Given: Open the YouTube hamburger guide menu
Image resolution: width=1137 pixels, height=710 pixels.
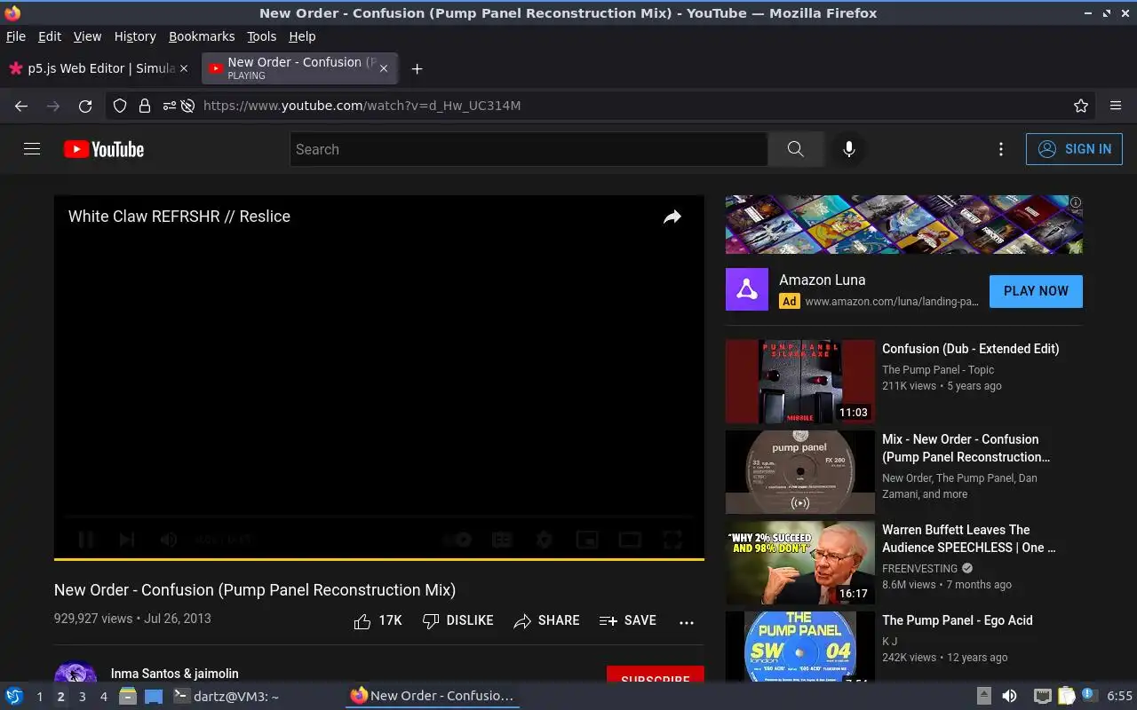Looking at the screenshot, I should click(32, 149).
